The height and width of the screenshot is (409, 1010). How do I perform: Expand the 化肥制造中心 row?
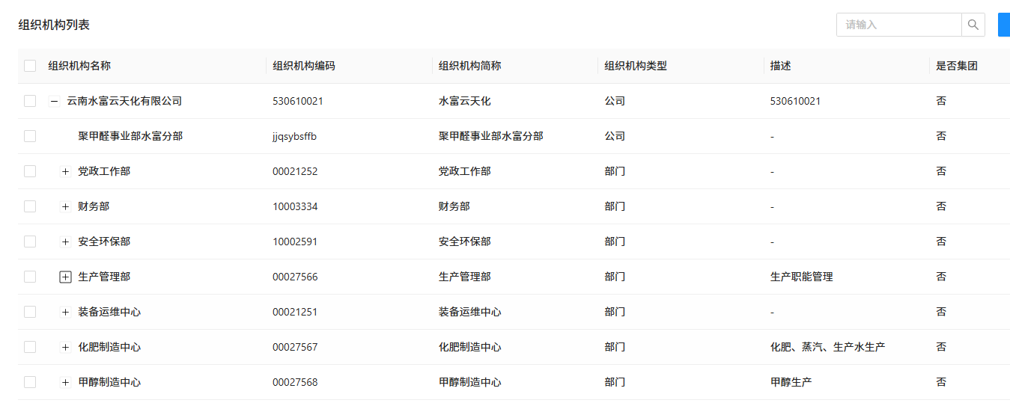click(x=65, y=347)
